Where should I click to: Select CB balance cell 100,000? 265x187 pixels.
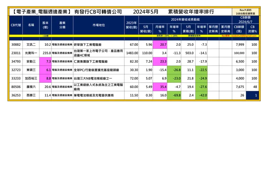pyautogui.click(x=239, y=53)
